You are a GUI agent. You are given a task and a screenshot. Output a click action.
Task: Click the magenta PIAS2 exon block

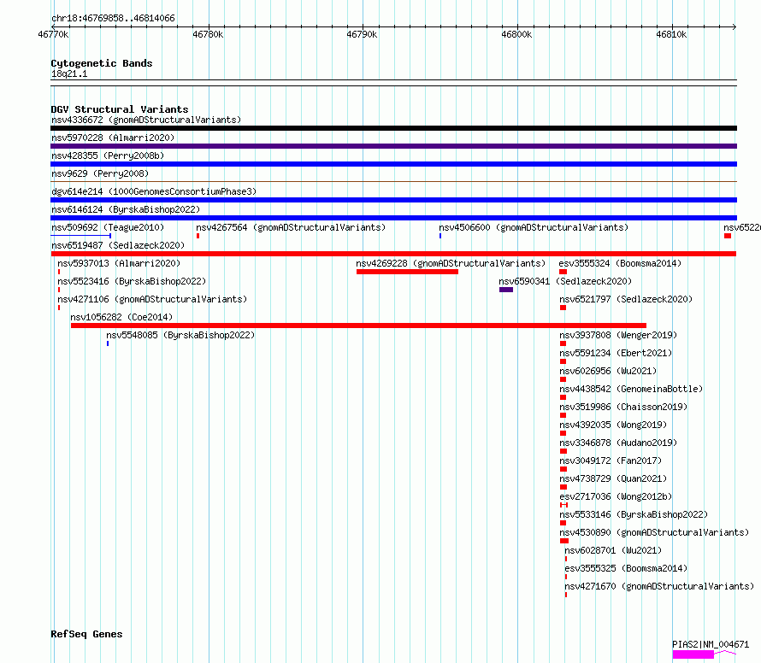[693, 654]
